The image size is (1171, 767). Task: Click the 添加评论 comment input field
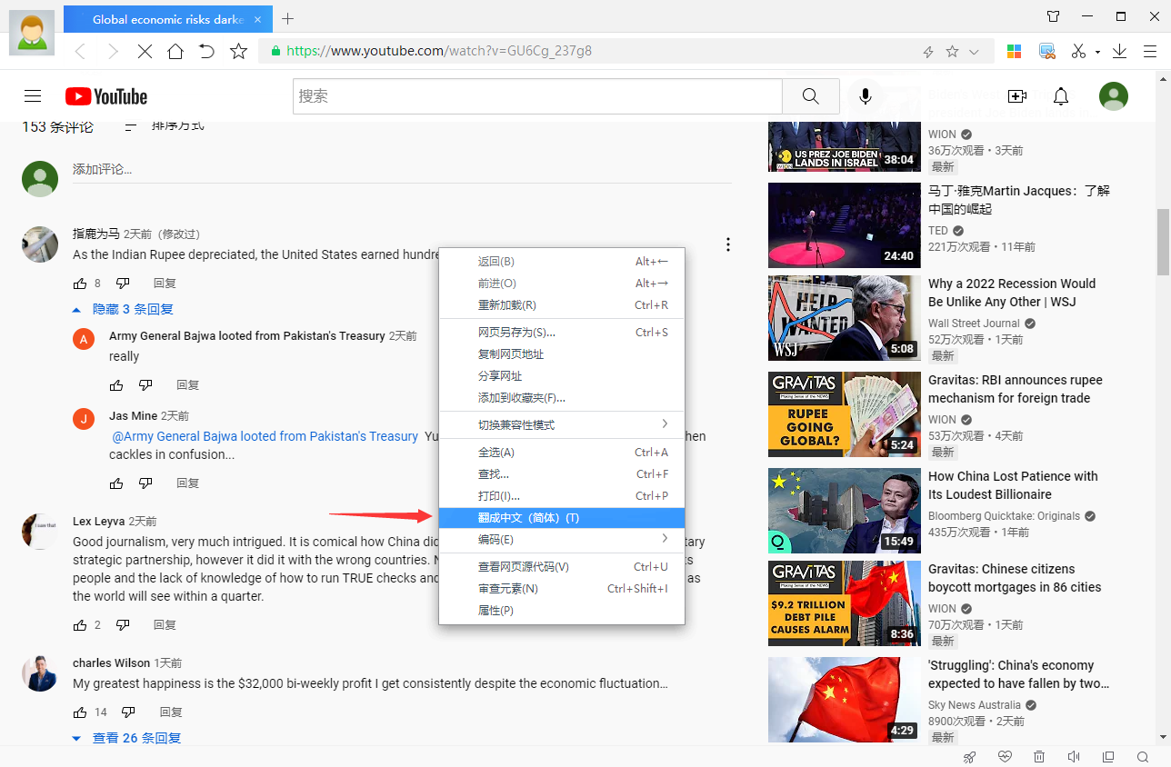point(402,170)
